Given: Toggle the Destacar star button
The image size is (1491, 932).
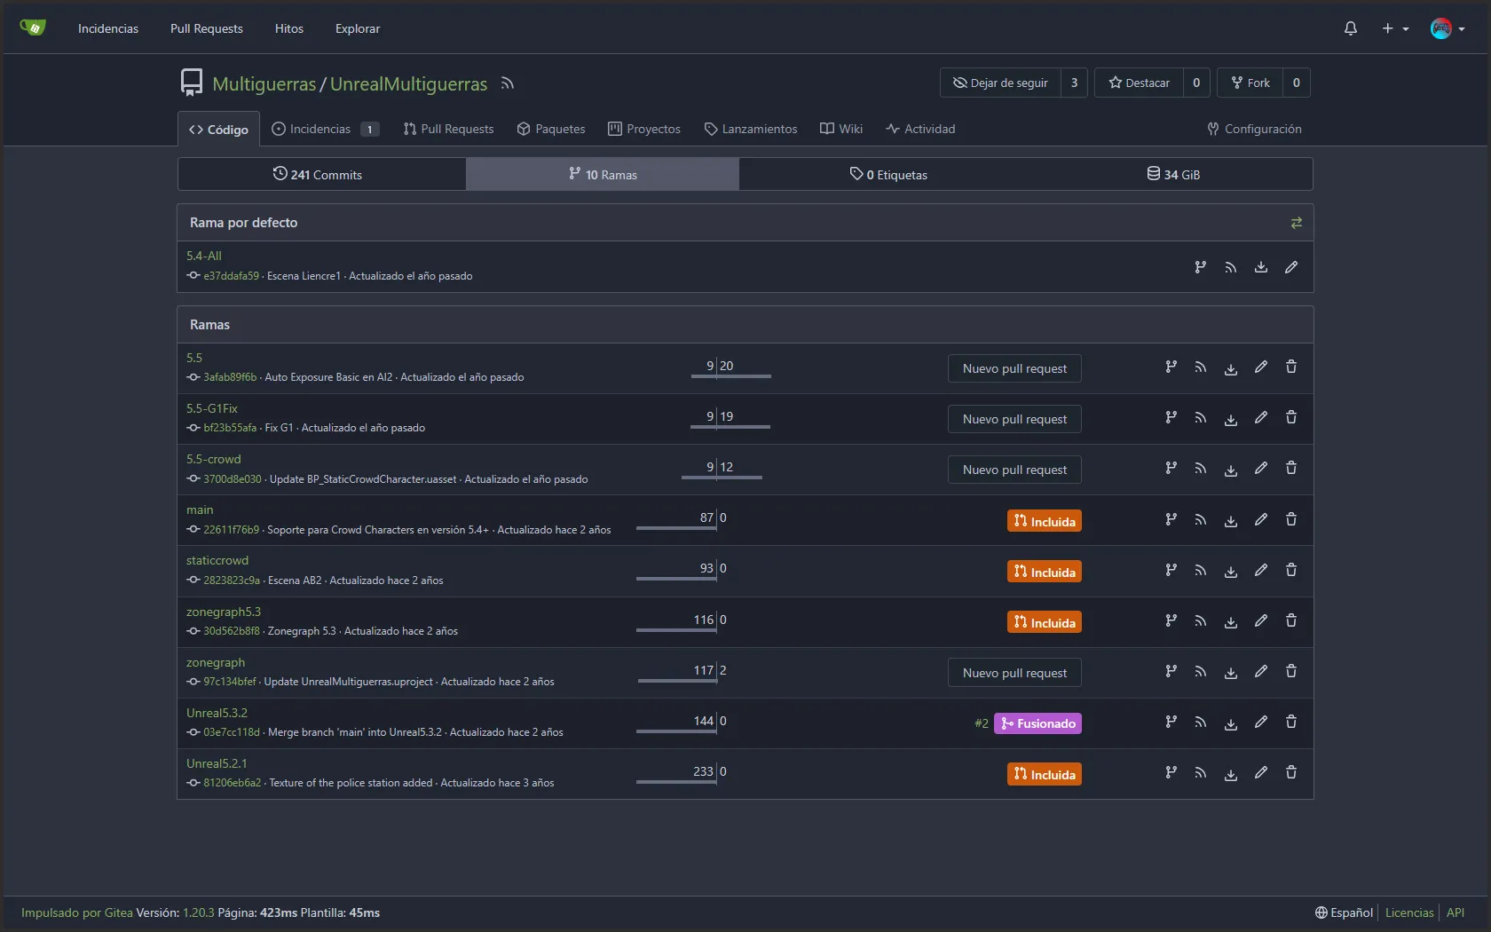Looking at the screenshot, I should pos(1139,83).
